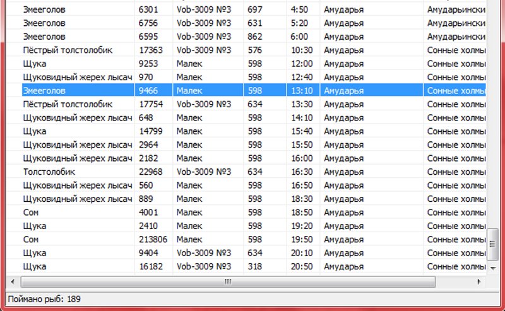Click the weight cell 6595

coord(148,37)
